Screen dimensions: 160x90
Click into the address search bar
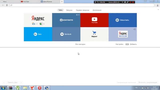82,5
